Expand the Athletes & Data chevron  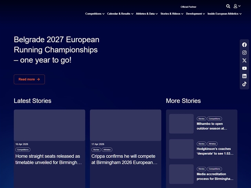[156, 14]
